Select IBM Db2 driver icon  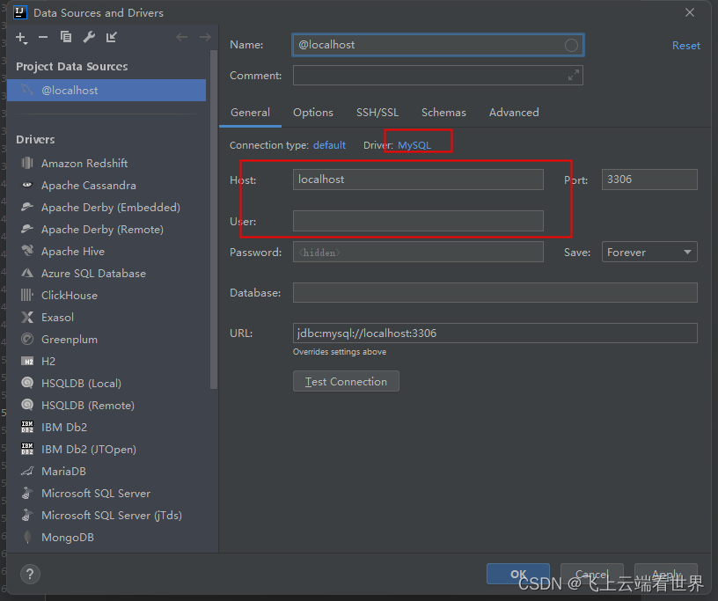(x=27, y=427)
